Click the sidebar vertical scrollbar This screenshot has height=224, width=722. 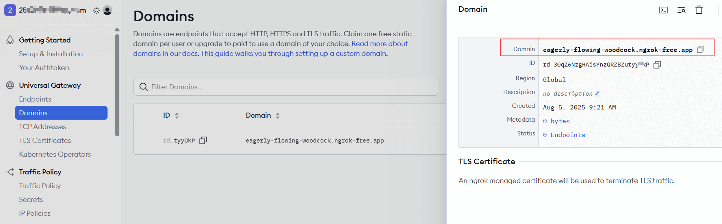[x=117, y=85]
